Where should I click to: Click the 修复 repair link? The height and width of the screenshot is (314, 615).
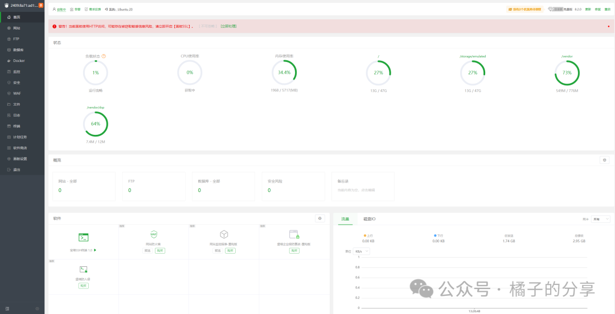(598, 9)
